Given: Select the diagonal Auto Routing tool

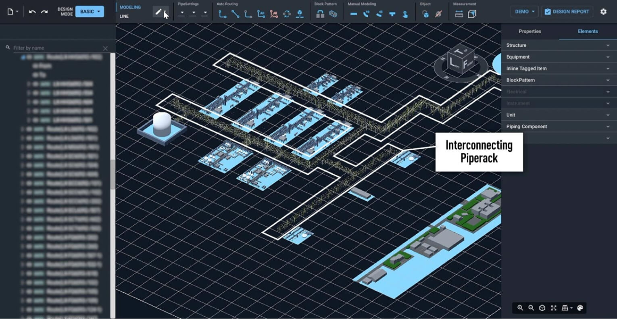Looking at the screenshot, I should pos(235,14).
